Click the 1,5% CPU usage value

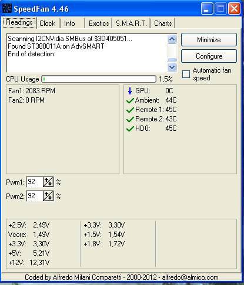[x=166, y=79]
